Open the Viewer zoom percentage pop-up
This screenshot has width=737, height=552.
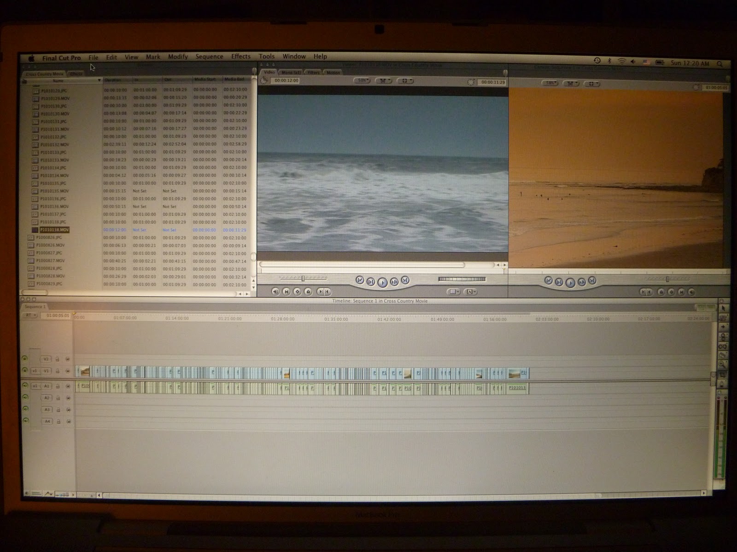tap(363, 80)
